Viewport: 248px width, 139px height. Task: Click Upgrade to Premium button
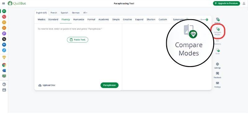pyautogui.click(x=226, y=3)
